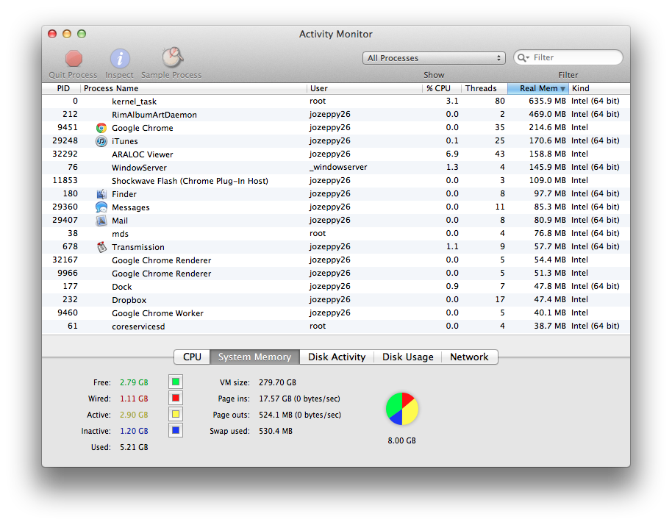Image resolution: width=672 pixels, height=525 pixels.
Task: Click the 469.0 MB memory value
Action: (547, 115)
